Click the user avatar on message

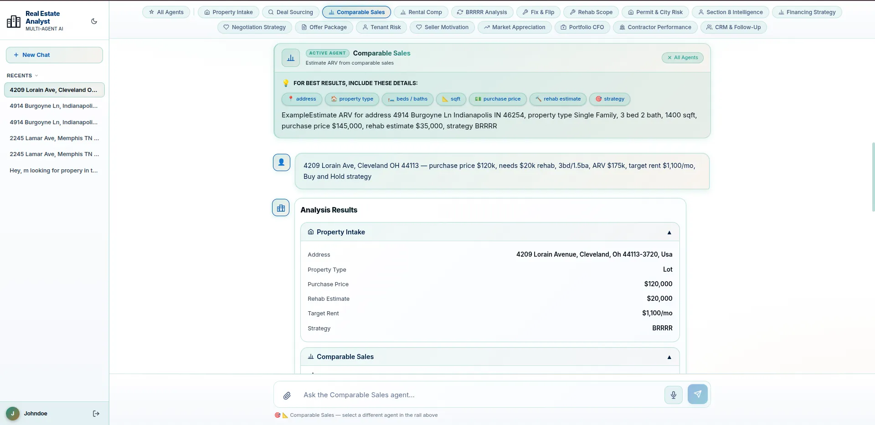click(282, 162)
